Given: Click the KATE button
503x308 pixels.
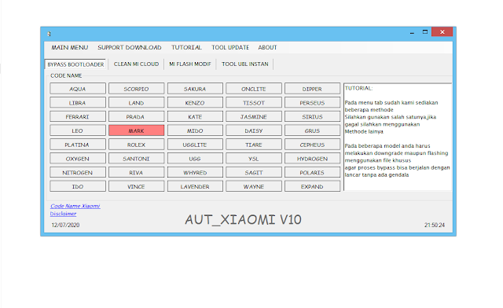Looking at the screenshot, I should (195, 116).
